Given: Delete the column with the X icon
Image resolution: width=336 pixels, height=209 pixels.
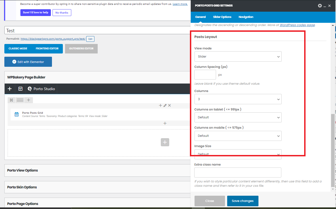Looking at the screenshot, I should 169,105.
